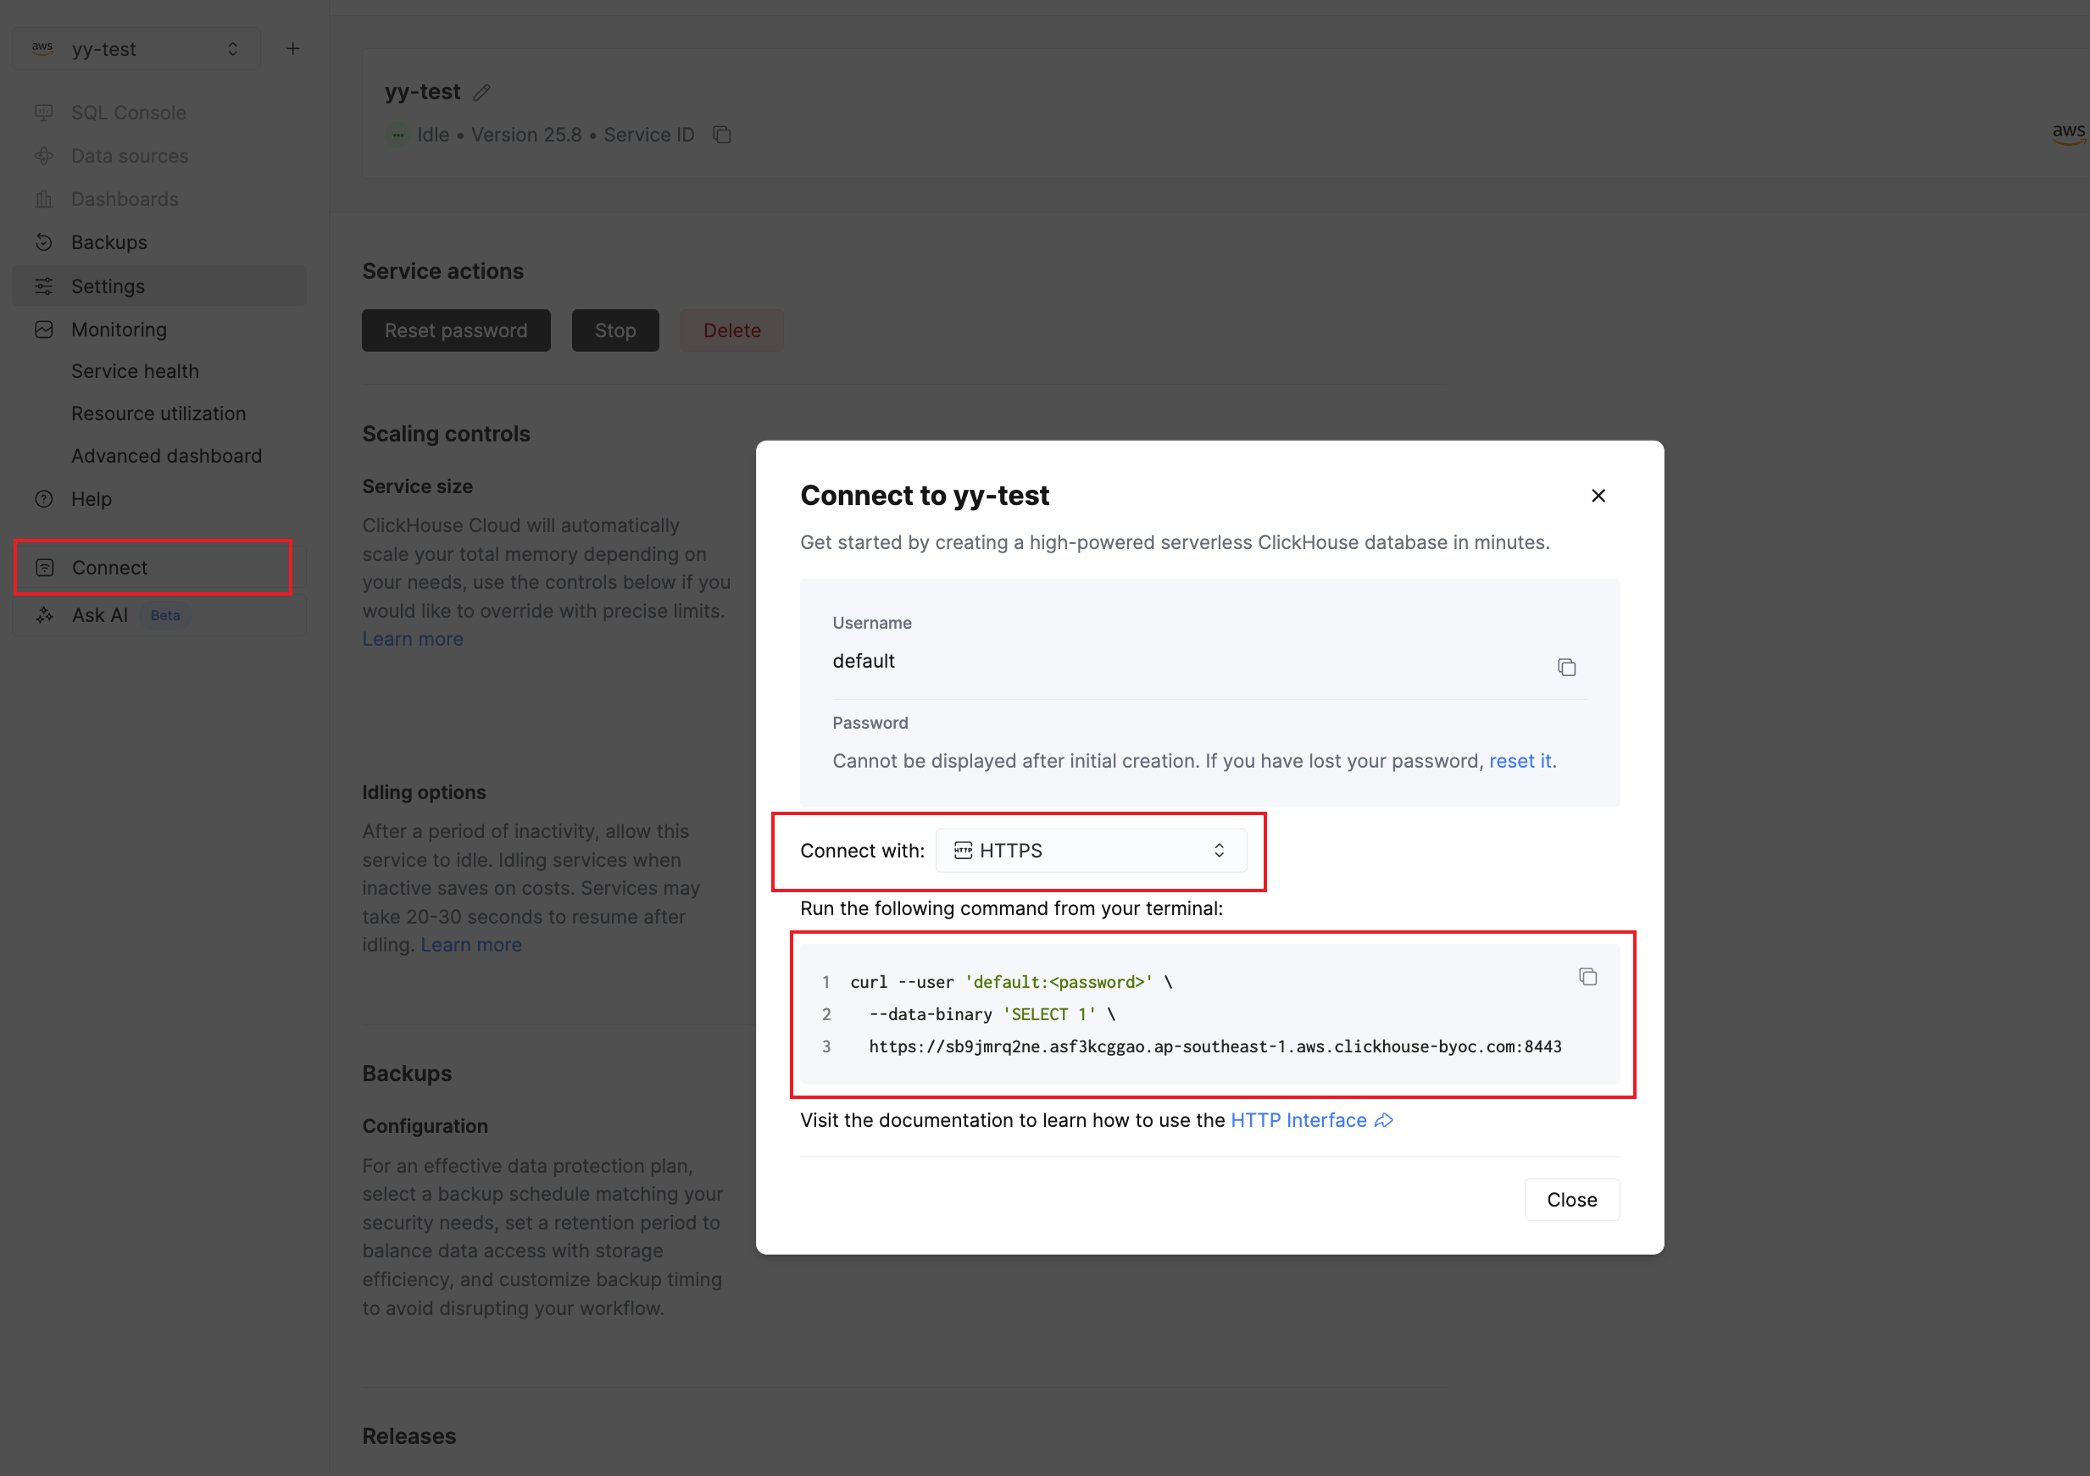Open Data sources in the sidebar
The width and height of the screenshot is (2090, 1476).
[130, 156]
